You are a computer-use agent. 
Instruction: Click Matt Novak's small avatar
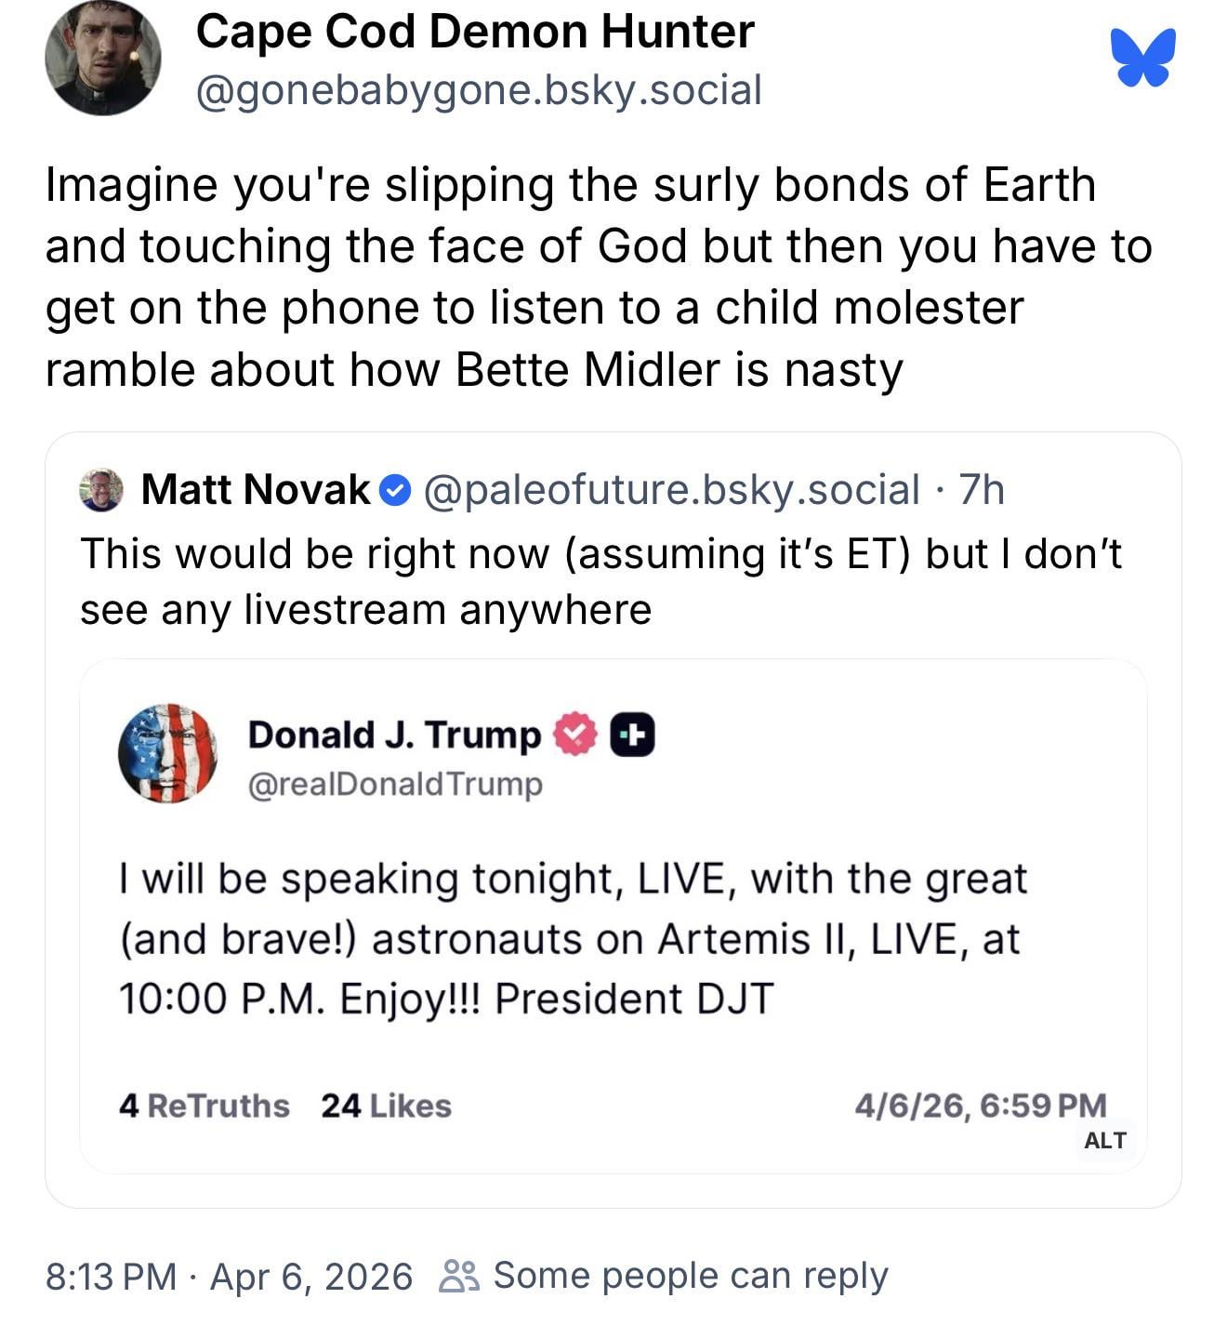coord(101,490)
